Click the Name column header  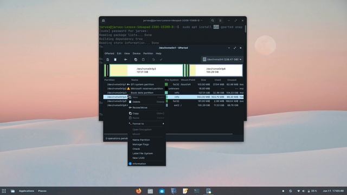[134, 80]
